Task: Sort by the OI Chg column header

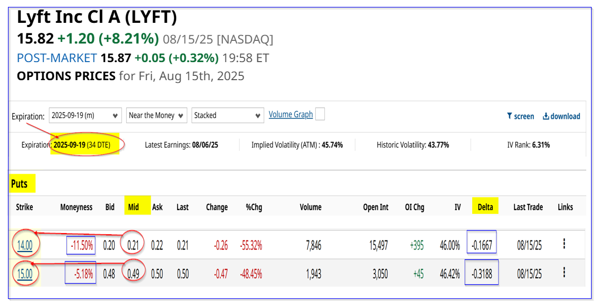Action: point(415,207)
